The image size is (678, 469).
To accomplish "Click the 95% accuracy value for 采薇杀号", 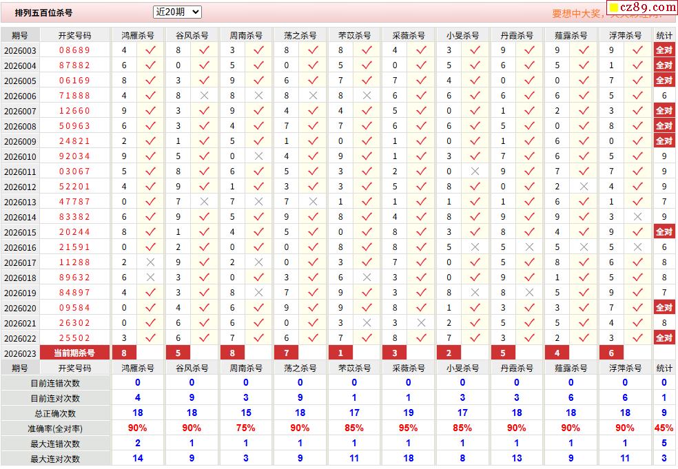I will (408, 428).
